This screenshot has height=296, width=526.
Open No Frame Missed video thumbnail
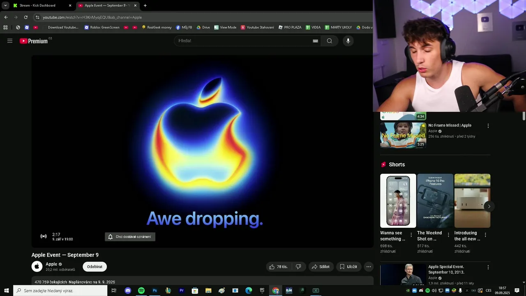(403, 135)
